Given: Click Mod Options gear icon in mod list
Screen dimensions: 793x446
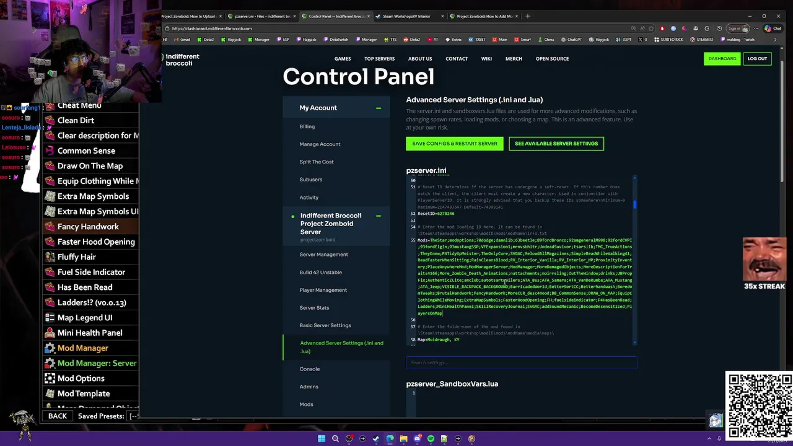Looking at the screenshot, I should point(50,378).
